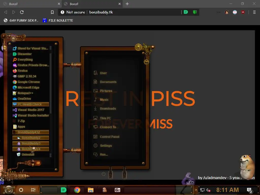Image resolution: width=260 pixels, height=195 pixels.
Task: Open a new browser tab
Action: tap(127, 4)
